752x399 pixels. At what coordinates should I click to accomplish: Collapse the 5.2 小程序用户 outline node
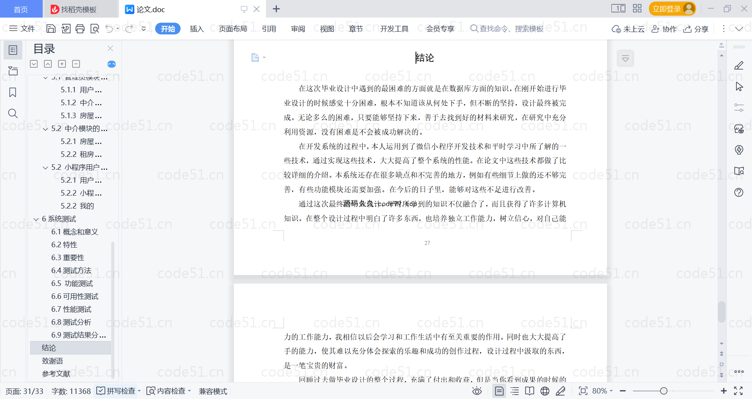tap(45, 168)
